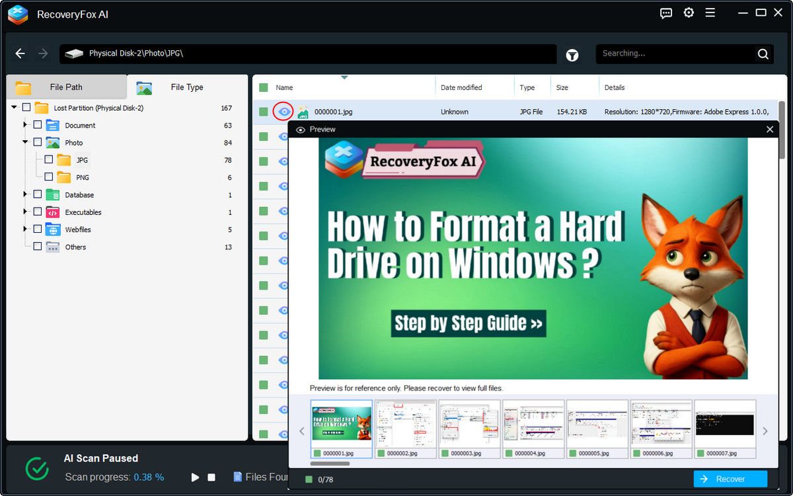Close the Preview panel
793x496 pixels.
coord(769,130)
